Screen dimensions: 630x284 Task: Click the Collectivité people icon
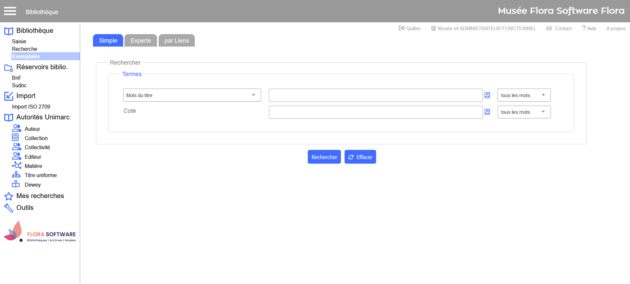pos(17,147)
